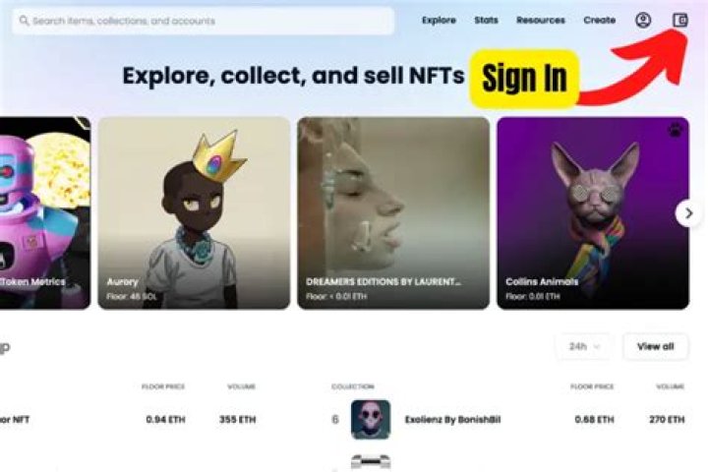Open the Collins Animals collection card
Screen dimensions: 708x472
593,213
